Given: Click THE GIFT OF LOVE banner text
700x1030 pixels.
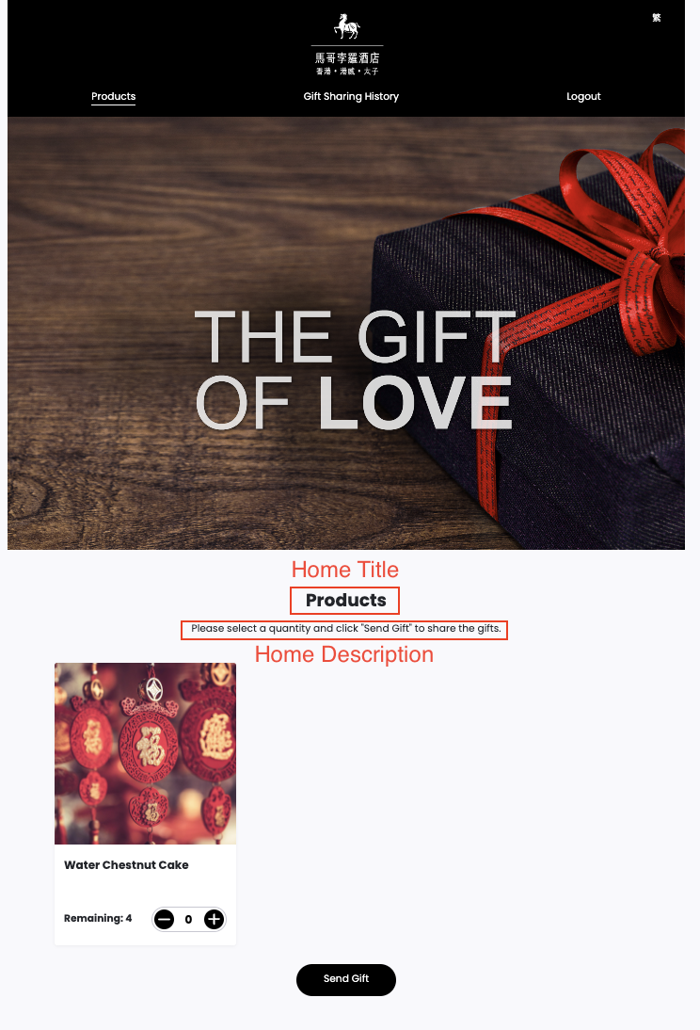Looking at the screenshot, I should click(x=355, y=369).
